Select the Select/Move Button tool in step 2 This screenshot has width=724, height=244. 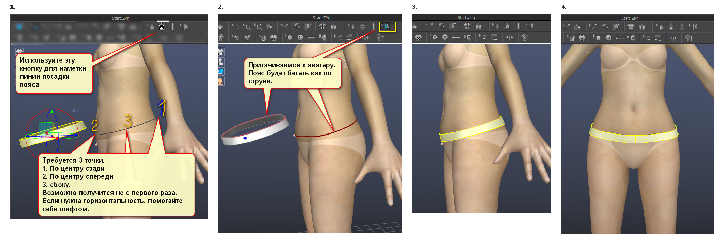click(289, 38)
